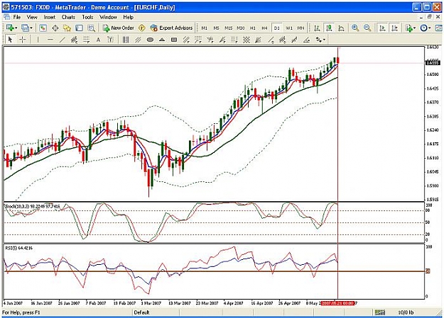
Task: Select the Gann fan tool
Action: point(258,40)
